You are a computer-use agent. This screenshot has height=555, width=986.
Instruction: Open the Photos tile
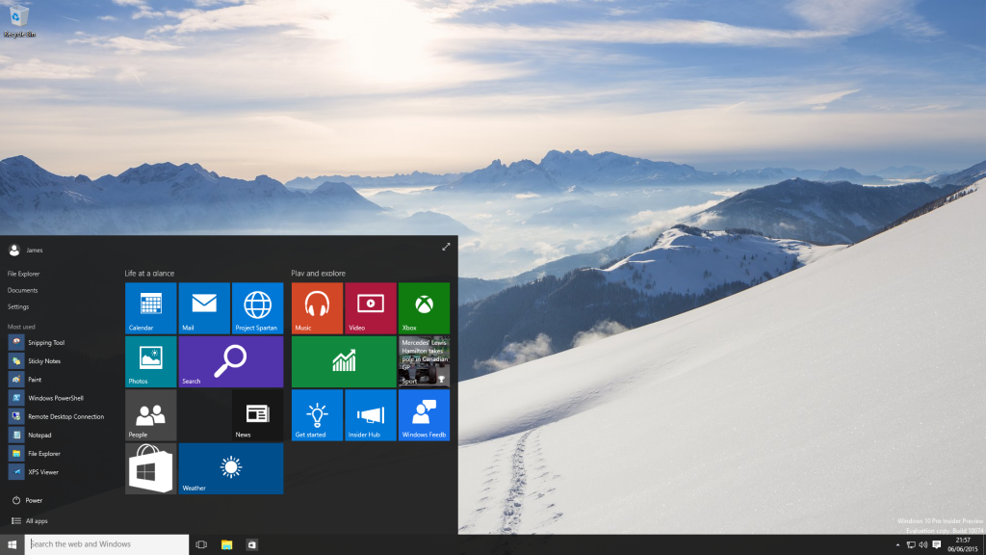pyautogui.click(x=151, y=361)
